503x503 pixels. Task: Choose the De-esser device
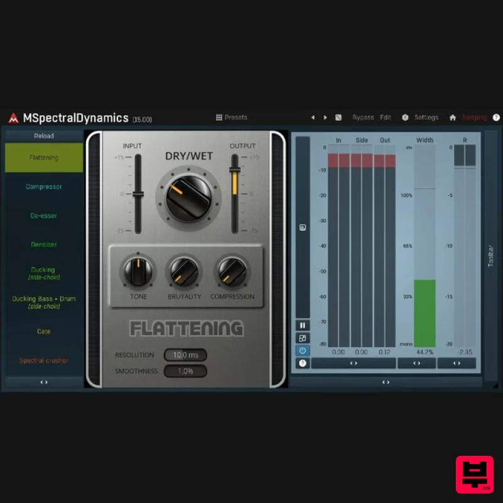[x=44, y=216]
